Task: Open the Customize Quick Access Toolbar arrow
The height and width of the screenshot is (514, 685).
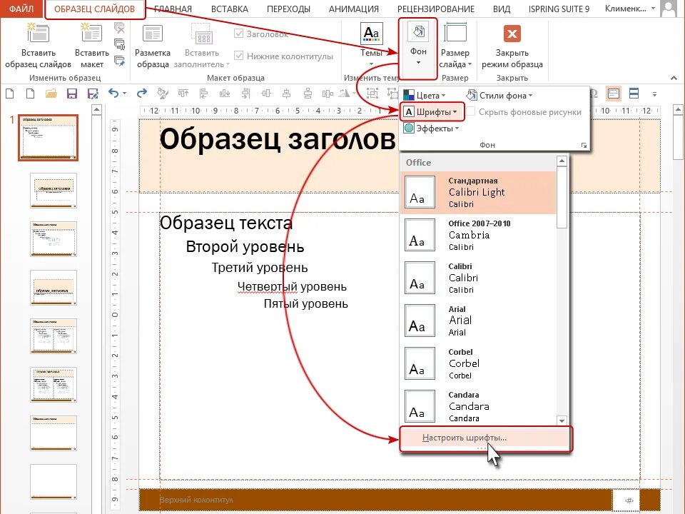Action: pyautogui.click(x=654, y=94)
